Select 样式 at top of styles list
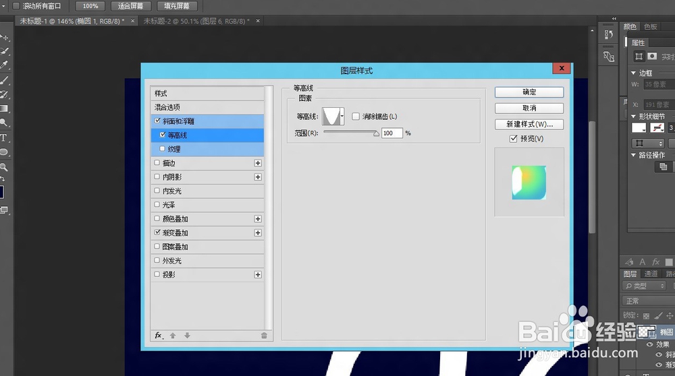This screenshot has width=675, height=376. pos(207,93)
